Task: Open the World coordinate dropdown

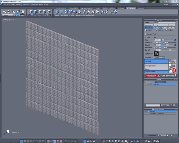Action: [x=9, y=15]
